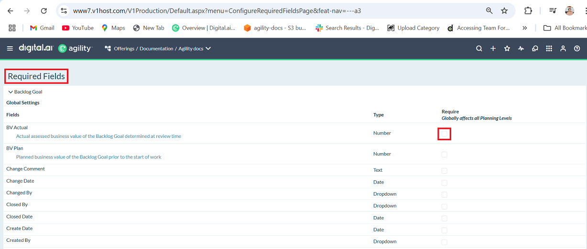The height and width of the screenshot is (249, 587).
Task: Check the Require box for BV Actual
Action: (444, 134)
